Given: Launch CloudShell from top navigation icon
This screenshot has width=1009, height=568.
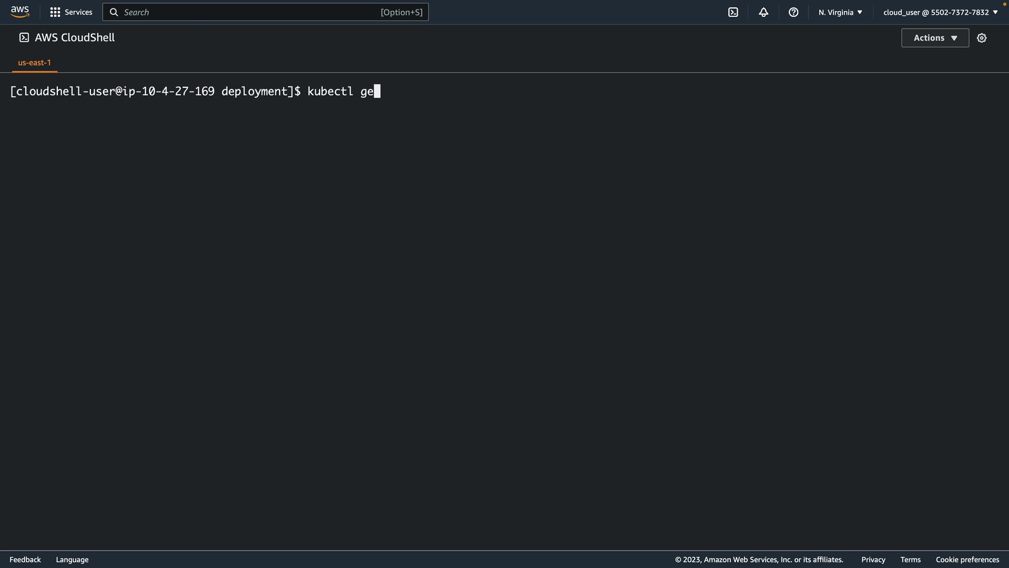Looking at the screenshot, I should click(733, 12).
